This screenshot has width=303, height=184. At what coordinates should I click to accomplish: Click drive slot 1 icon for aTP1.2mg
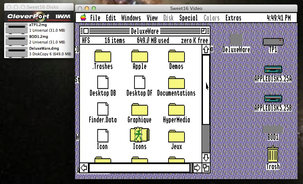[16, 28]
